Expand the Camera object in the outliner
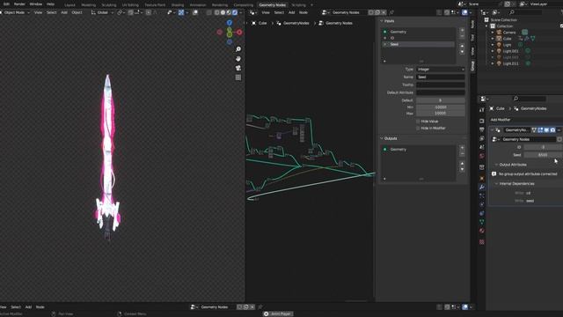 (493, 33)
